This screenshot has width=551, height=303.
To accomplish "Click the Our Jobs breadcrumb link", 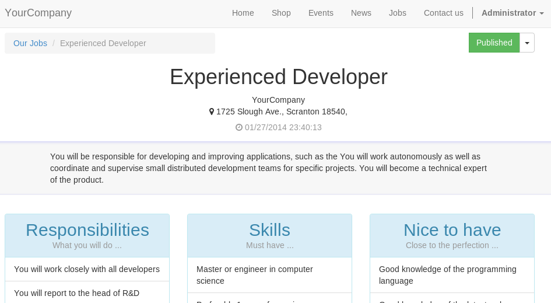I will 30,43.
